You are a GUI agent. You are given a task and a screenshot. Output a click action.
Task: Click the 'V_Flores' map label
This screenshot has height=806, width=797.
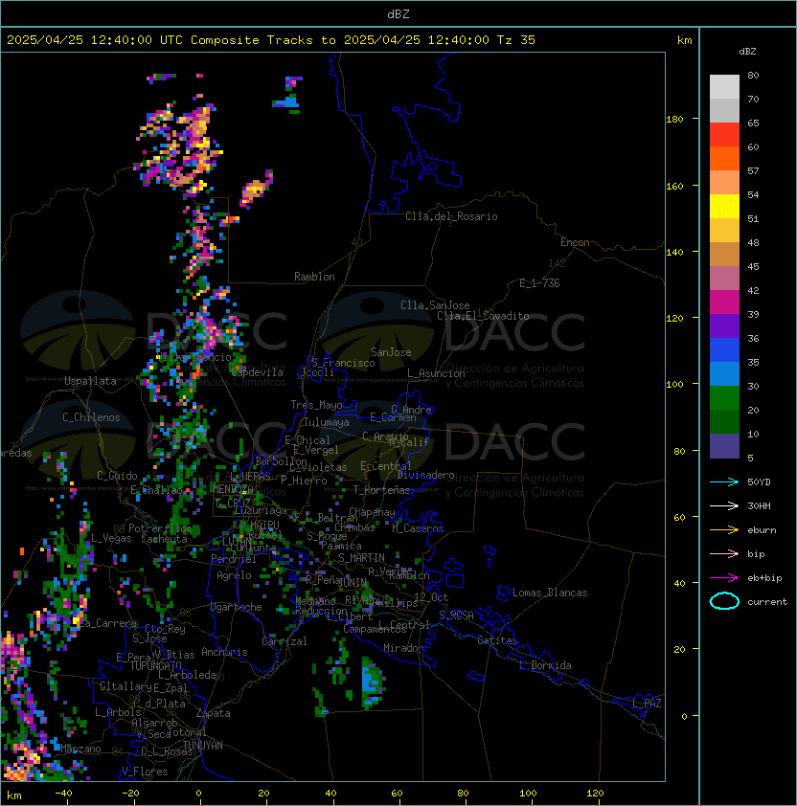145,772
